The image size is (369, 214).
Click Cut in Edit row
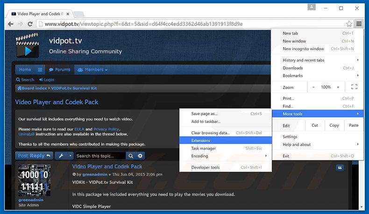click(x=315, y=125)
